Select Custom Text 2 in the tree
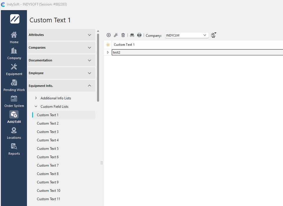Viewport: 283px width, 206px height. [x=48, y=123]
